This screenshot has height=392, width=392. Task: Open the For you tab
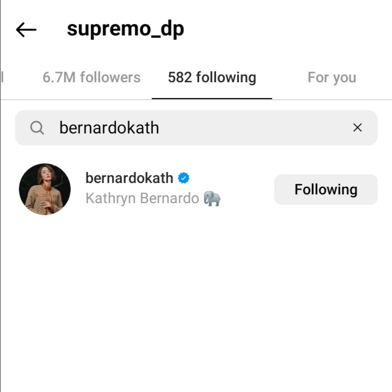tap(332, 77)
